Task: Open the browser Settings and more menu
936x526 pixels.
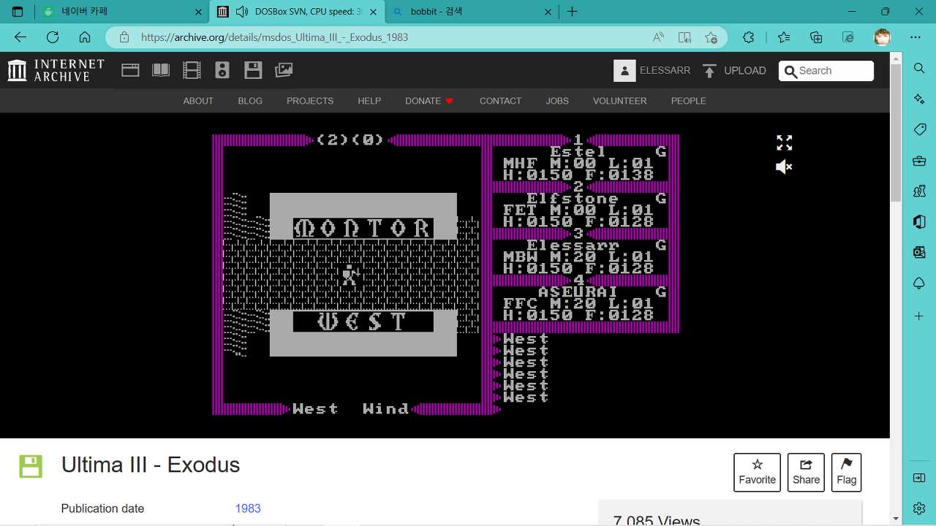Action: click(916, 37)
